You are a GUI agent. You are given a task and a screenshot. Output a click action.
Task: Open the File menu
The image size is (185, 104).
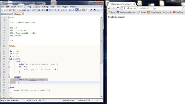pos(3,7)
